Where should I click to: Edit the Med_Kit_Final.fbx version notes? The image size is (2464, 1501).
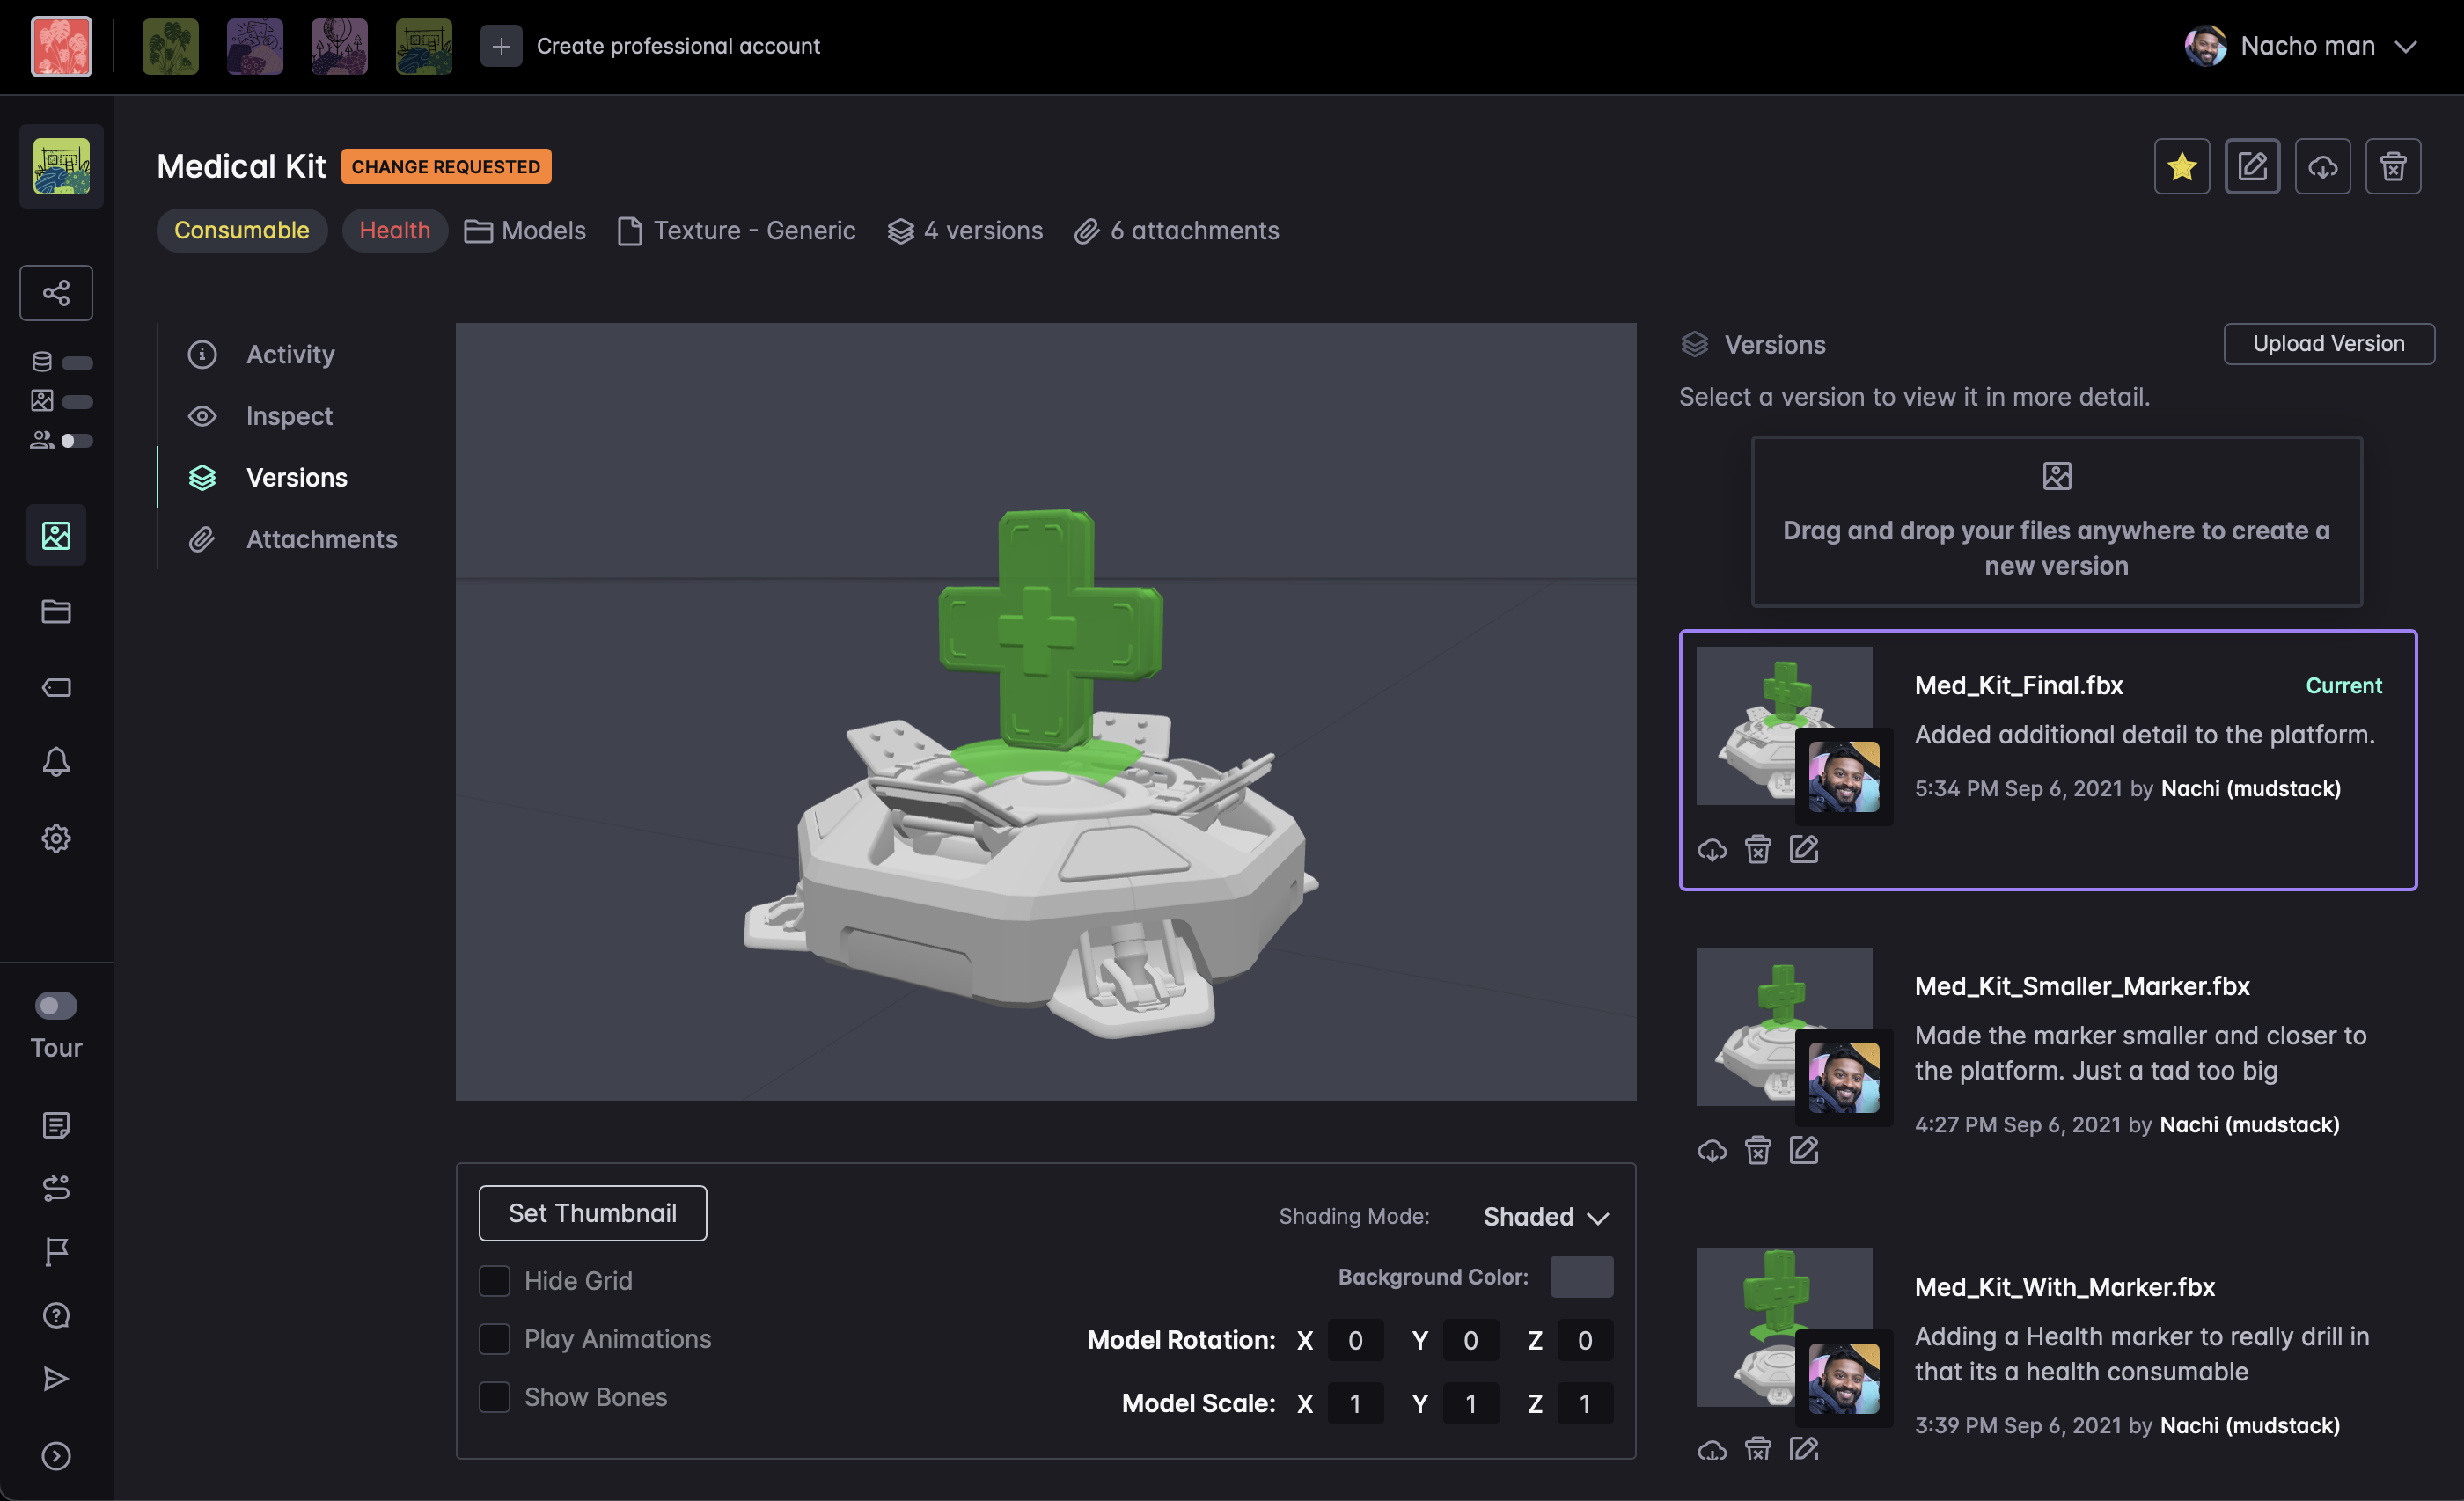pyautogui.click(x=1803, y=850)
